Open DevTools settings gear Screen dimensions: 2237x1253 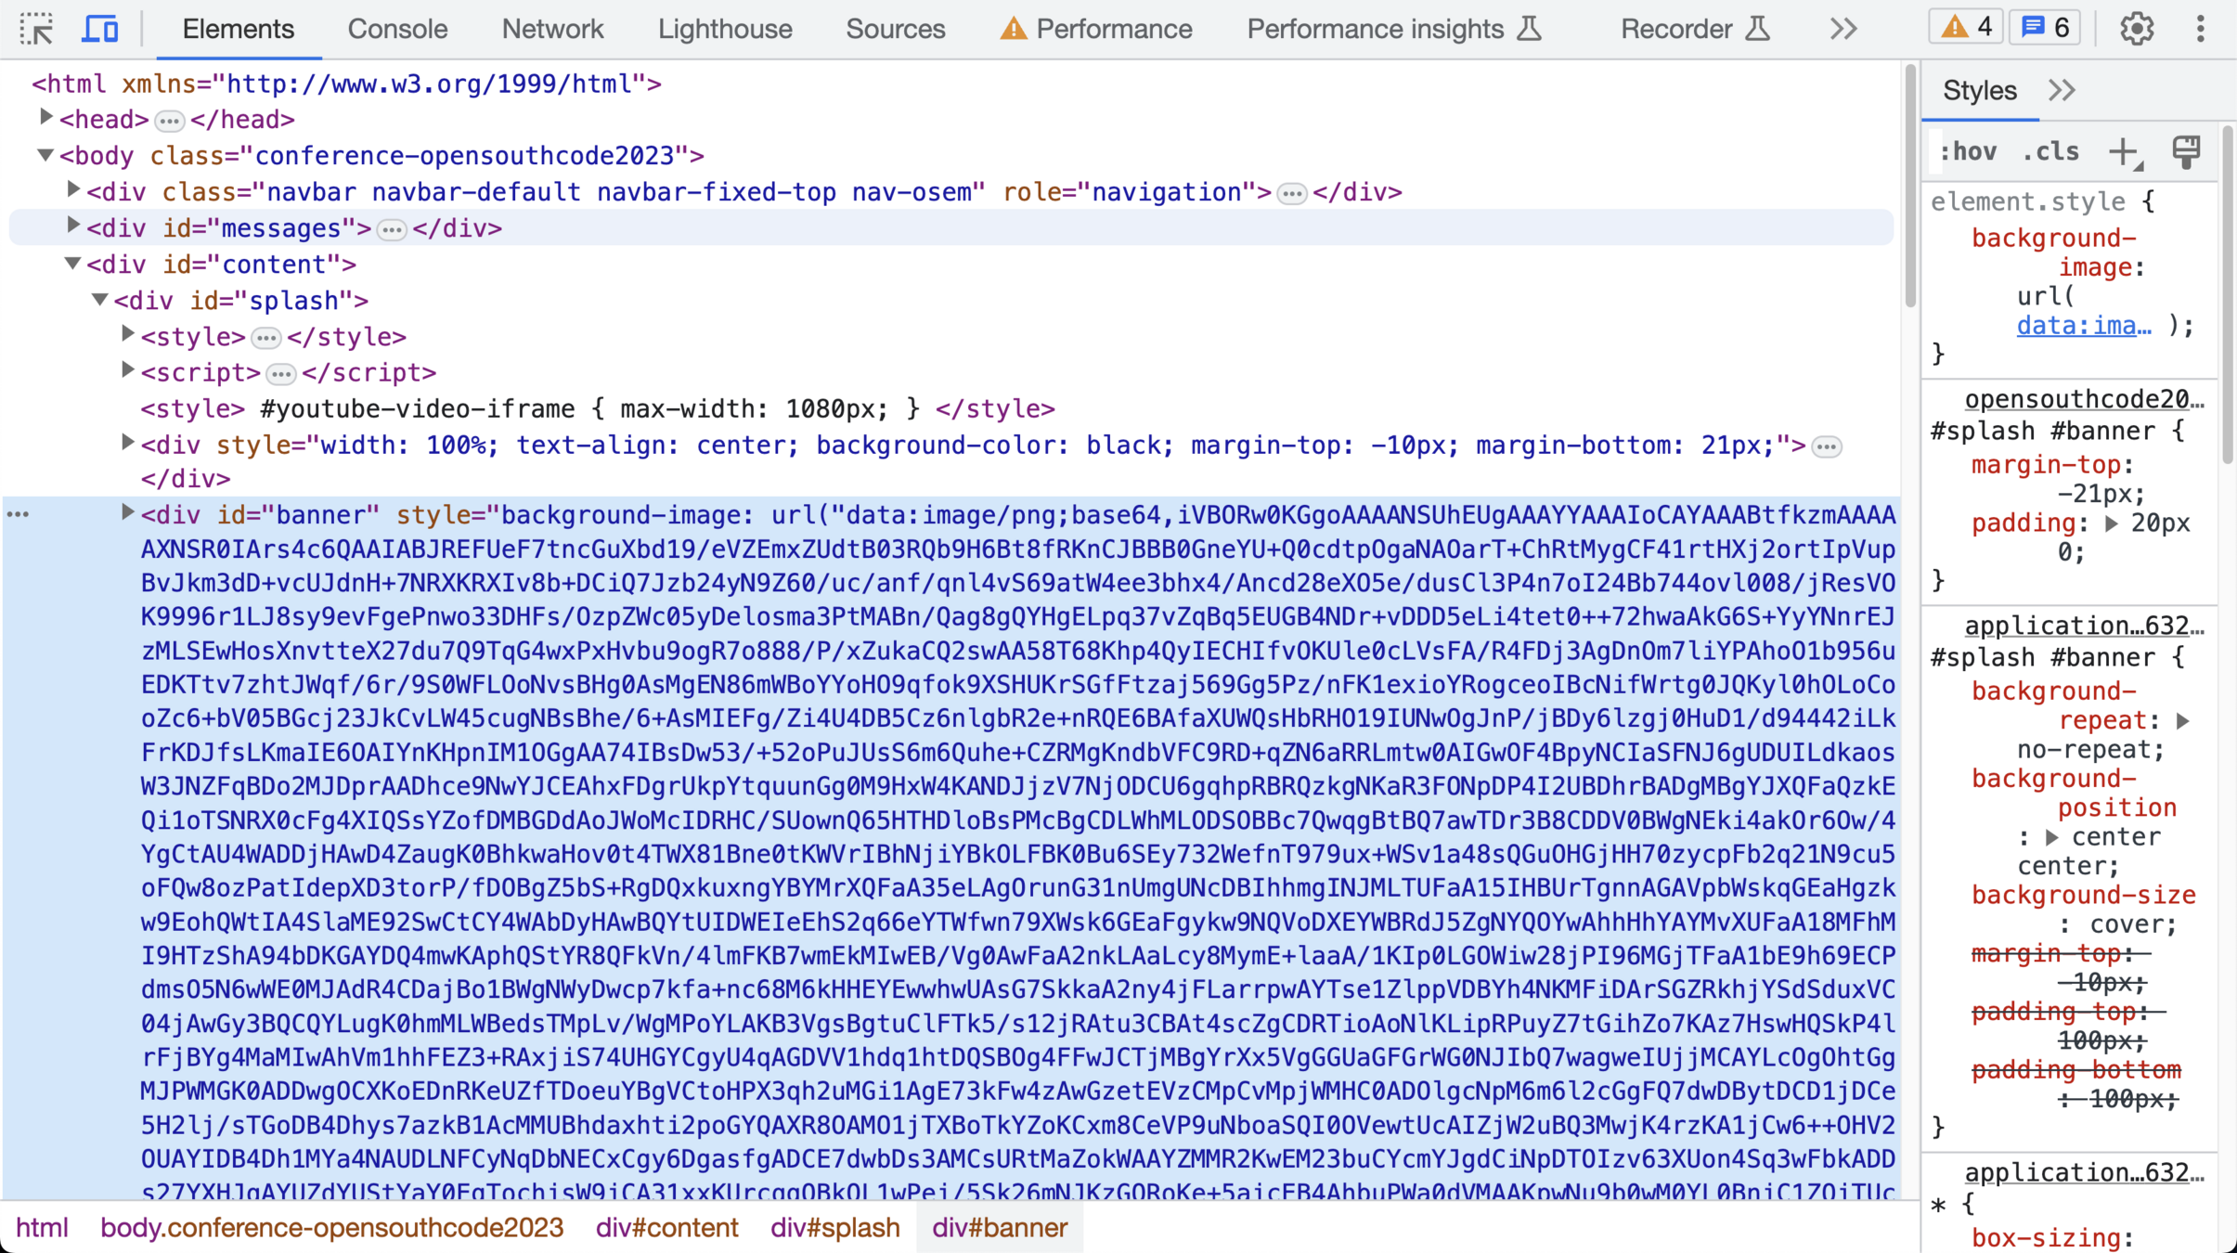click(2136, 29)
